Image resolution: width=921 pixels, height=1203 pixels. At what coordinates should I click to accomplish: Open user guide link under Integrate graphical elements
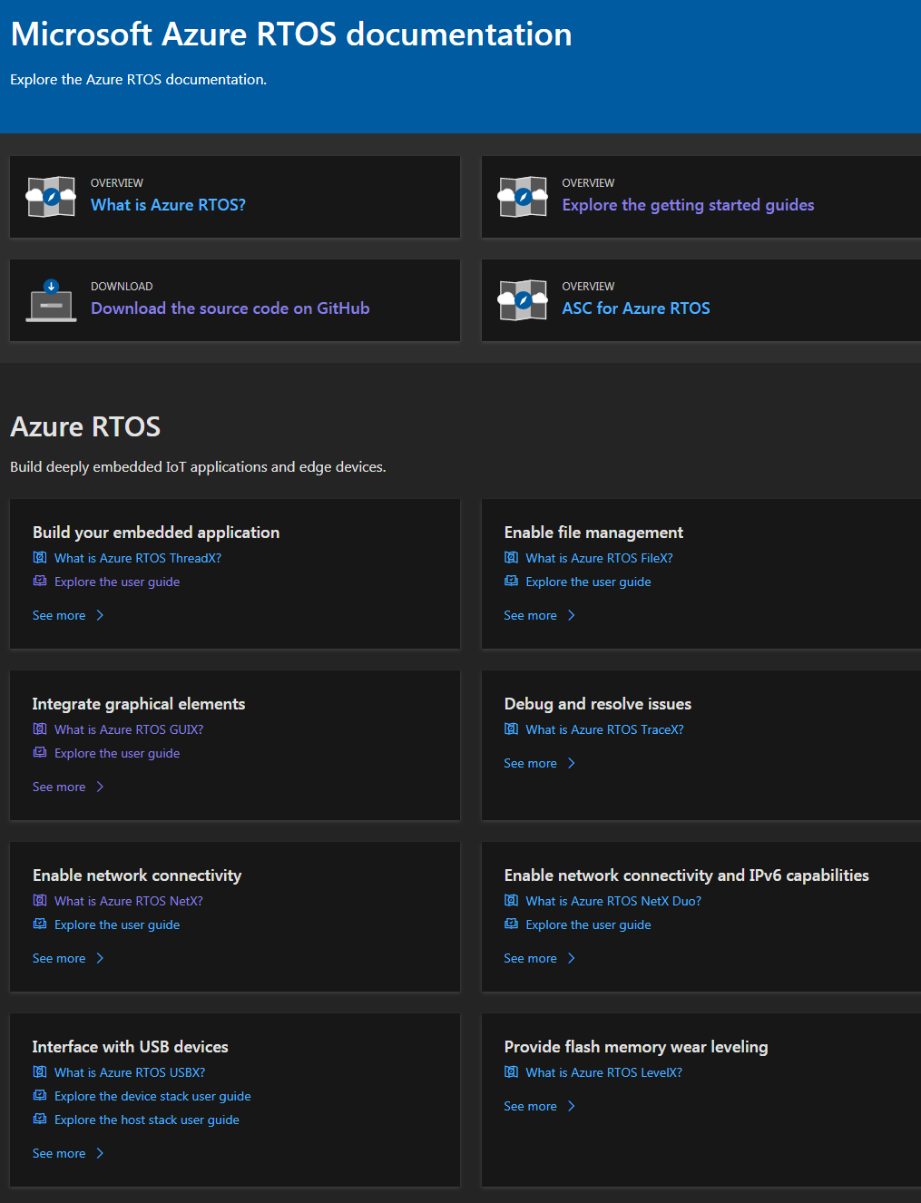(117, 753)
